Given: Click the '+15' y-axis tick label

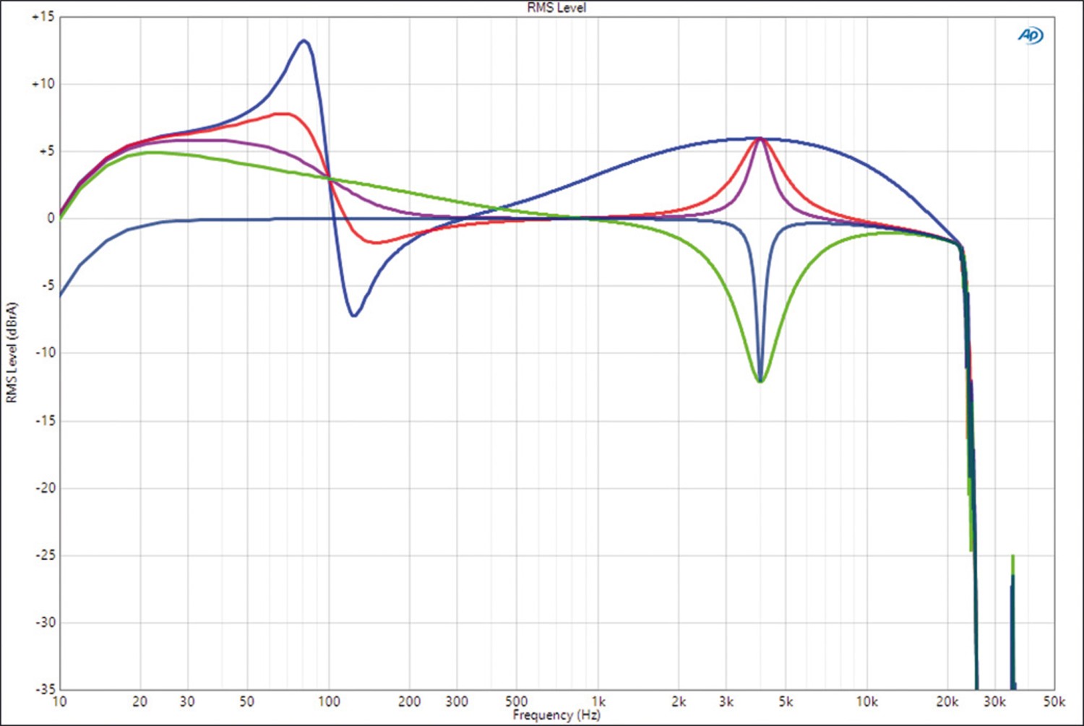Looking at the screenshot, I should coord(43,17).
